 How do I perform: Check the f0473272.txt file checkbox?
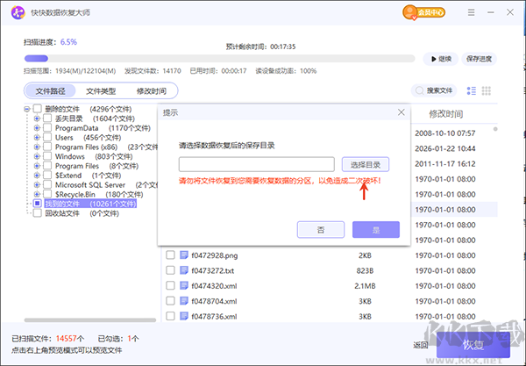pos(170,270)
